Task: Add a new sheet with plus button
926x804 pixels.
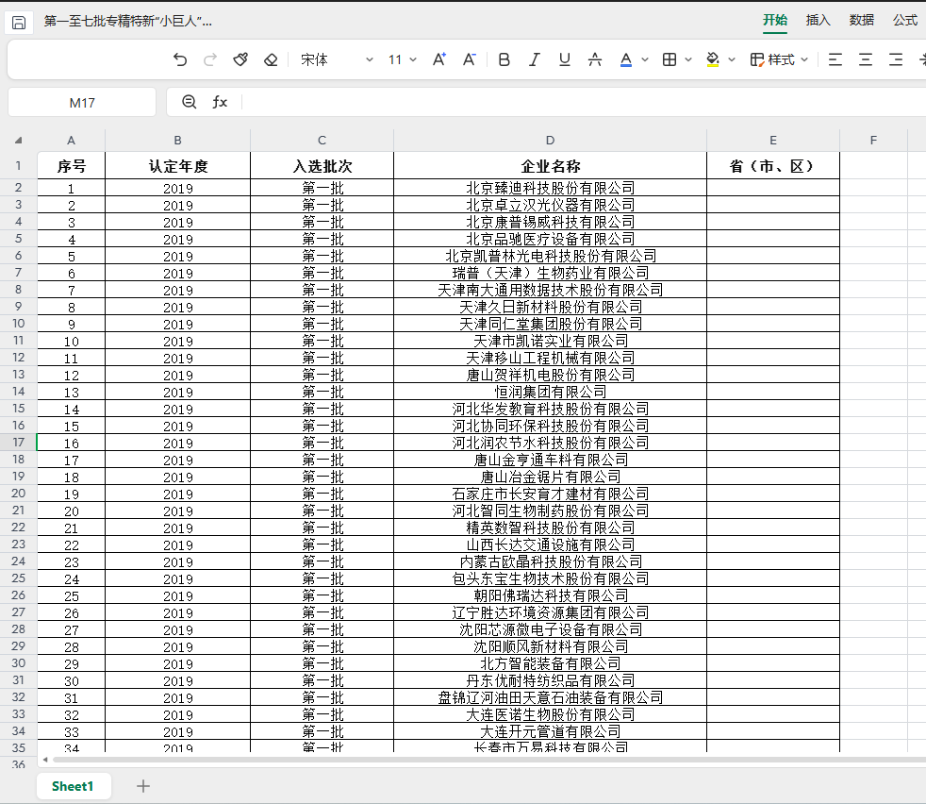Action: [143, 786]
